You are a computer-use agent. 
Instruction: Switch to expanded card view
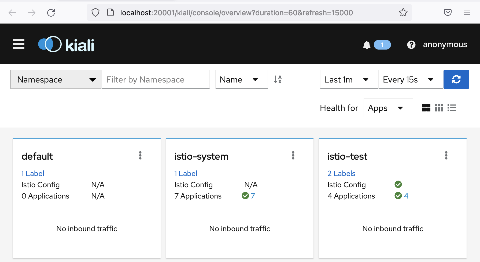[426, 108]
